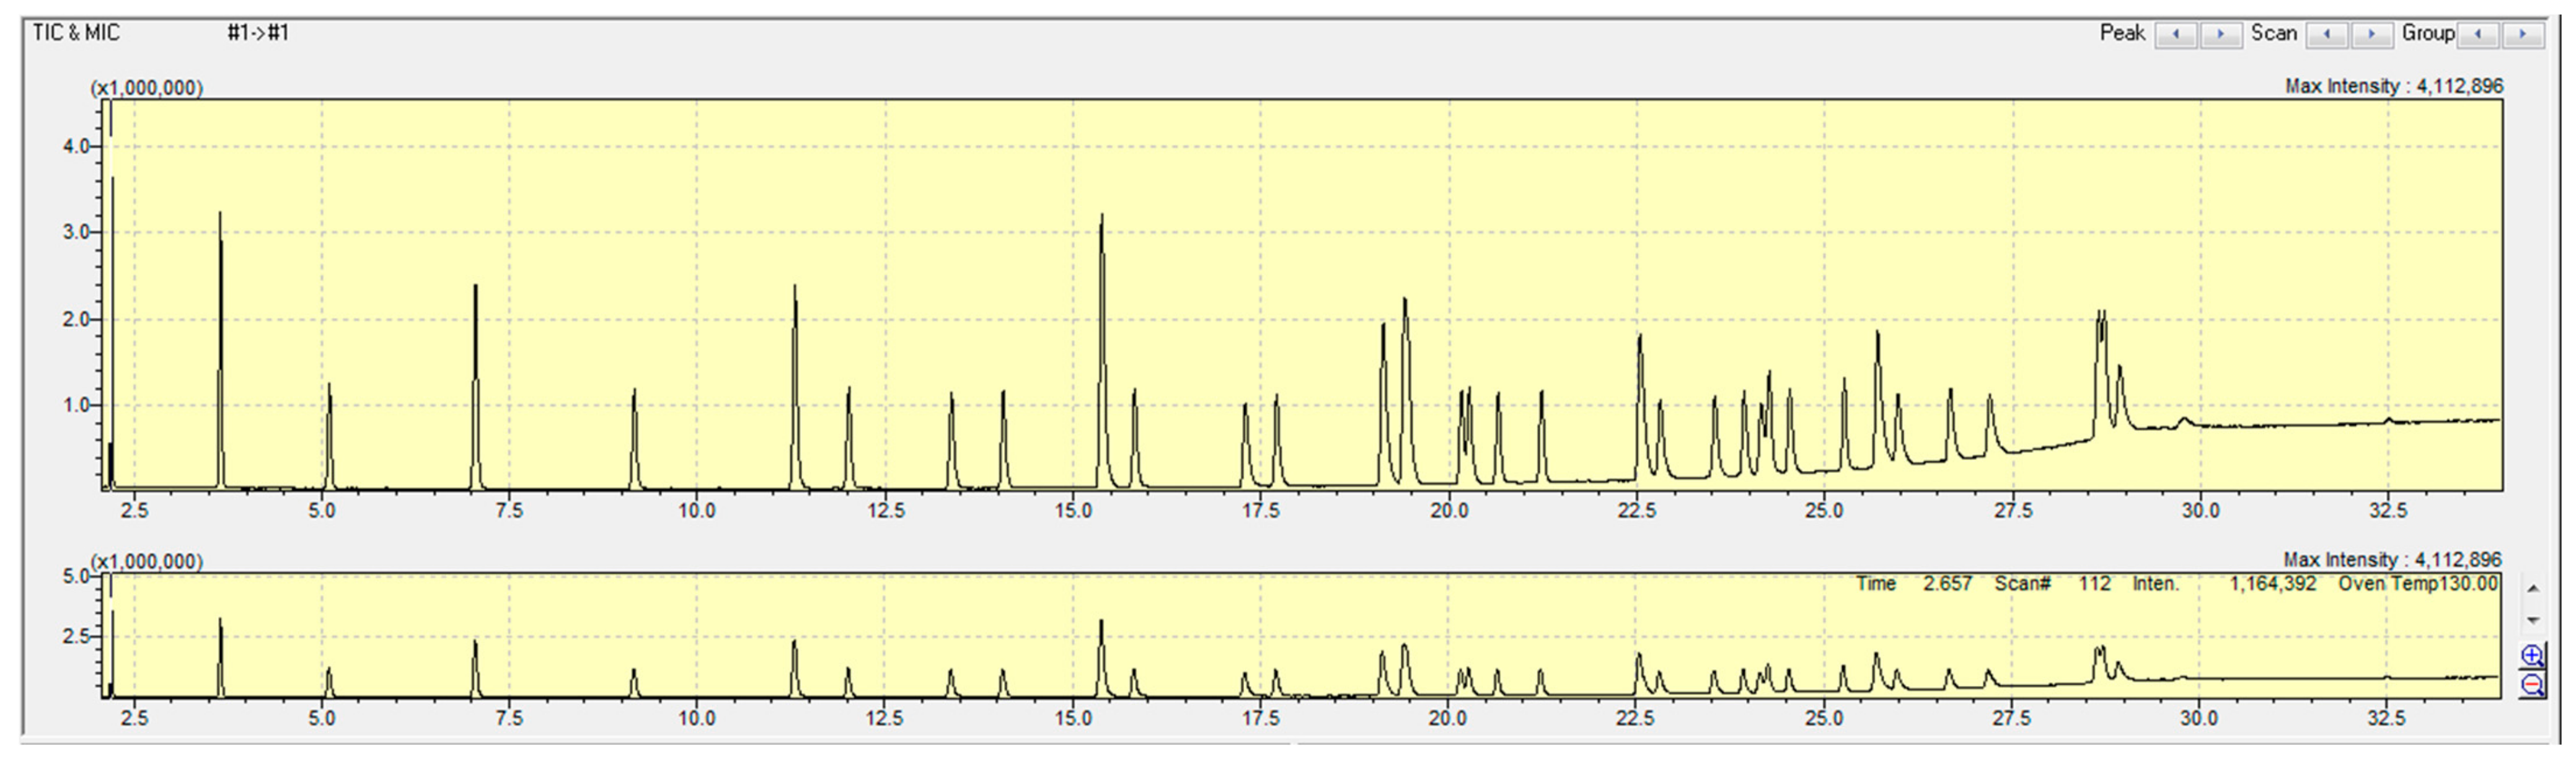This screenshot has width=2576, height=761.
Task: Click the upper Max Intensity readout text
Action: pos(2393,87)
